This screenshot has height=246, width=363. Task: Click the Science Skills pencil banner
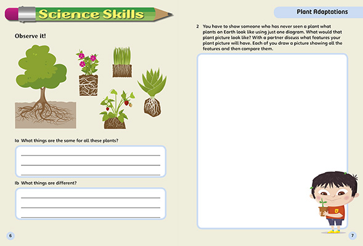coord(89,14)
